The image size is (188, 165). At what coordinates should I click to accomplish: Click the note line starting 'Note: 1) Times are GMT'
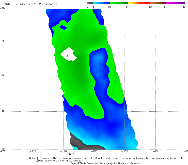pyautogui.click(x=107, y=158)
